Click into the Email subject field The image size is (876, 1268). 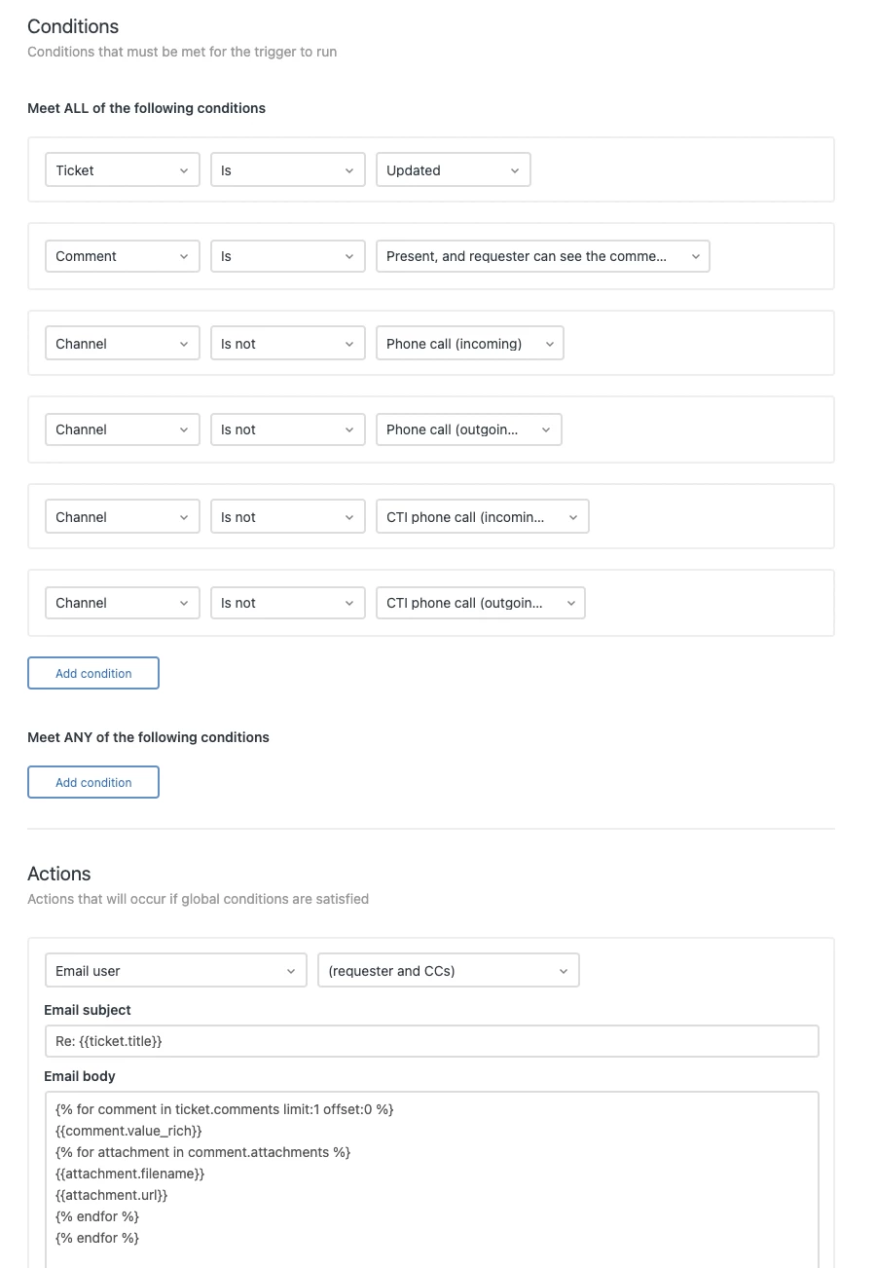[x=431, y=1041]
